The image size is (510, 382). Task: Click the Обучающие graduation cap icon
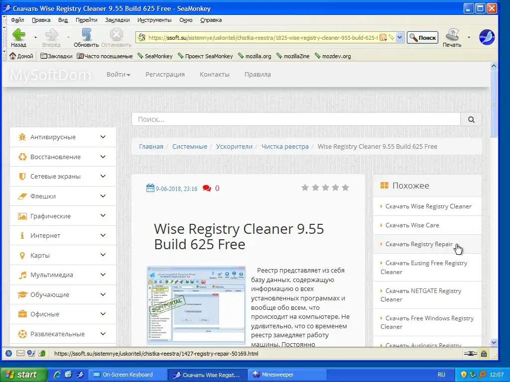pos(22,294)
